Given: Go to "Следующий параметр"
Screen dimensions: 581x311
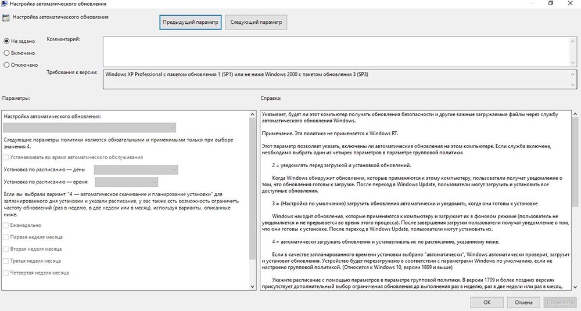Looking at the screenshot, I should (x=256, y=23).
